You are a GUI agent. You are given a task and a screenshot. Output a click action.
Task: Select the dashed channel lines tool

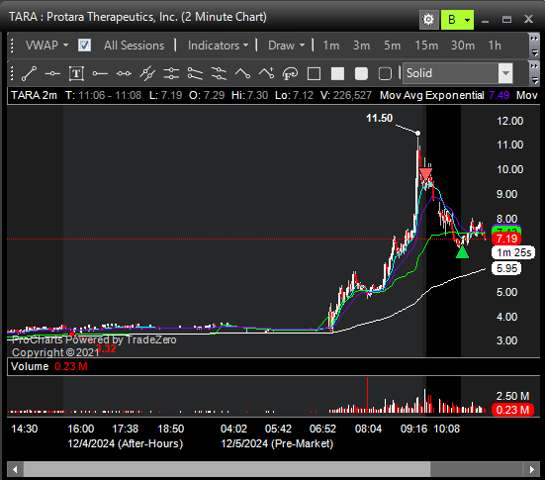click(x=219, y=73)
